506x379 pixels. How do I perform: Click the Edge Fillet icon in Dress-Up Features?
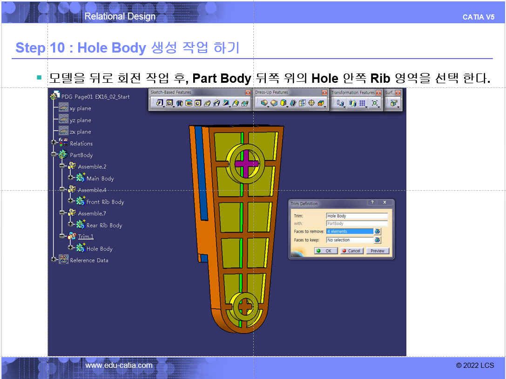(264, 103)
